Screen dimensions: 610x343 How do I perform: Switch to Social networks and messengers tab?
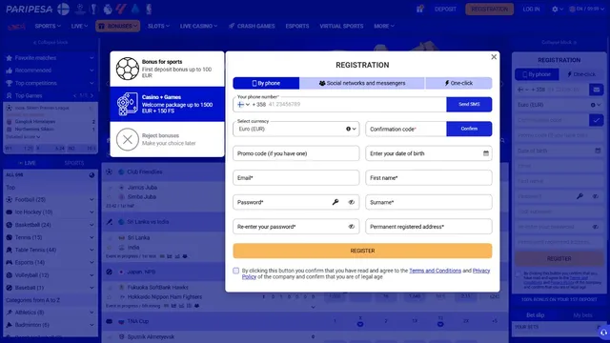[362, 83]
